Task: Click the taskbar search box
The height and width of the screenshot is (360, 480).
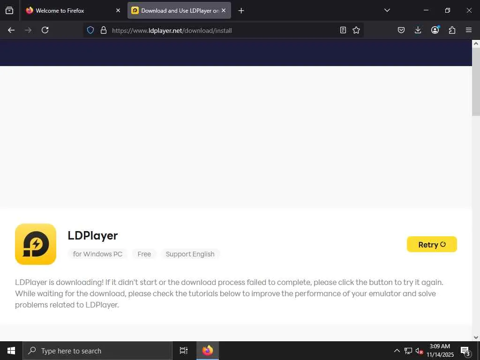Action: (x=97, y=351)
